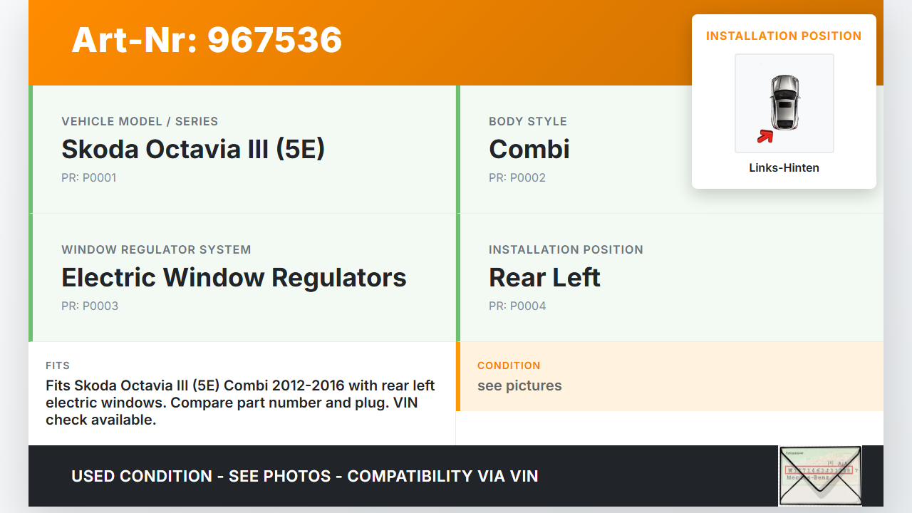Click the orange 'CONDITION' label
912x513 pixels.
tap(509, 366)
